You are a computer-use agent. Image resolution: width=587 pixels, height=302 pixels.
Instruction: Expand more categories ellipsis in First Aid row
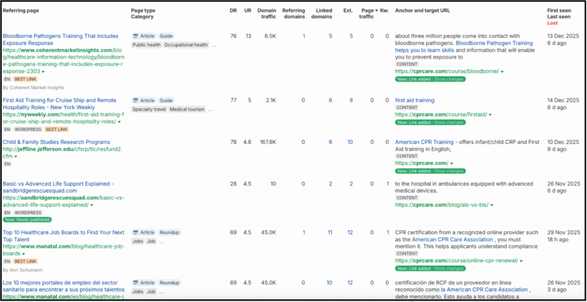pyautogui.click(x=211, y=109)
